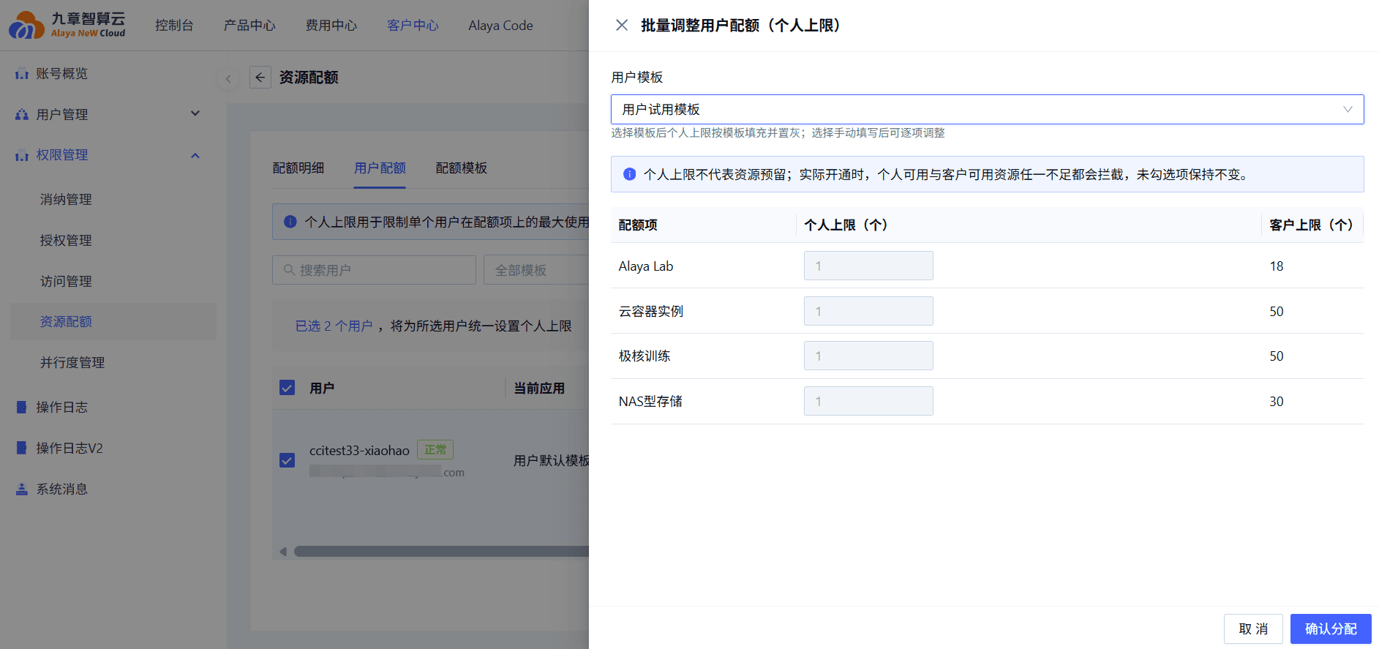Click the 操作日志V2 sidebar icon
The width and height of the screenshot is (1379, 649).
coord(22,448)
